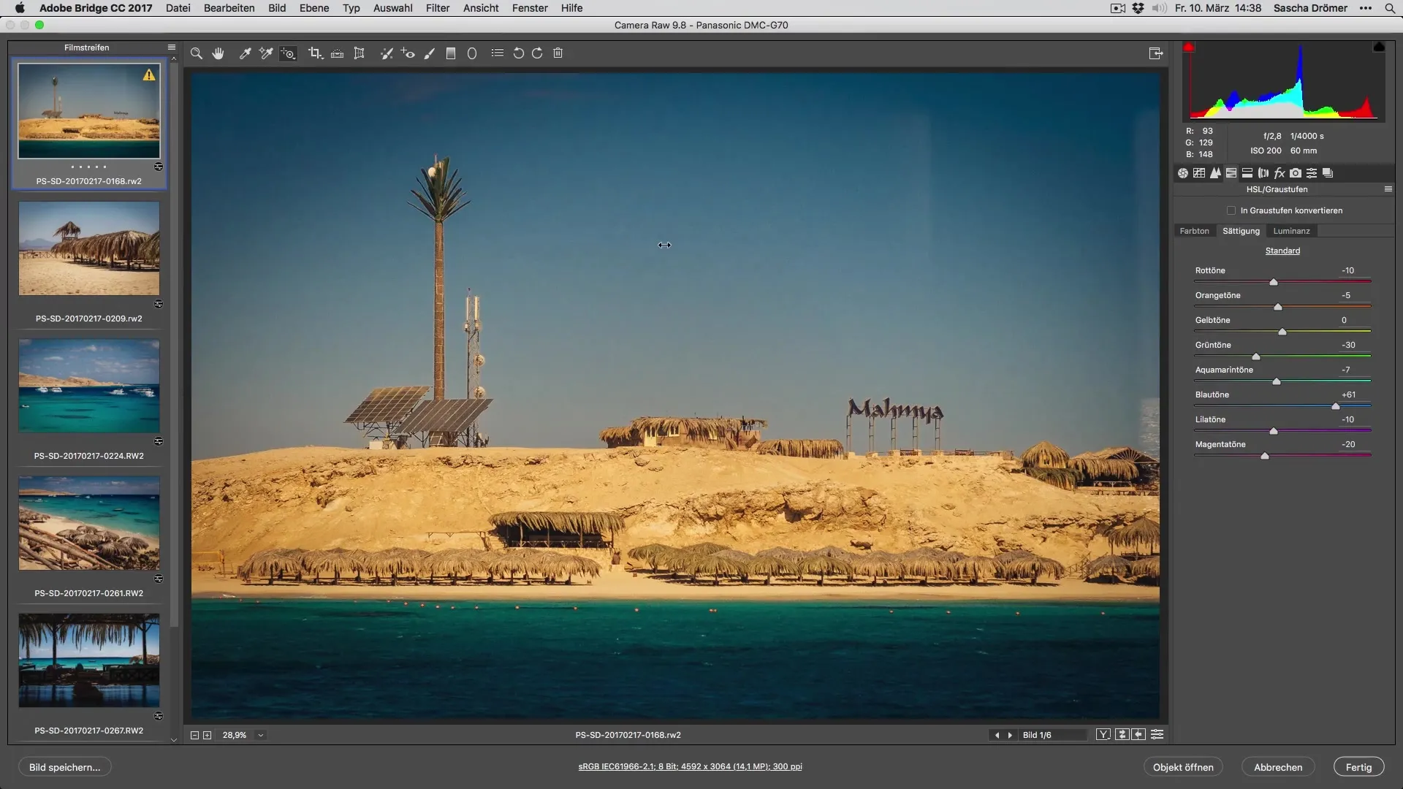Open the HSL/Graustufen panel menu
This screenshot has height=789, width=1403.
click(x=1388, y=189)
